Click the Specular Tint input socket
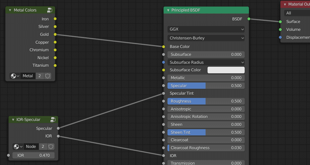Screen dimensions: 310x165 (x=164, y=93)
